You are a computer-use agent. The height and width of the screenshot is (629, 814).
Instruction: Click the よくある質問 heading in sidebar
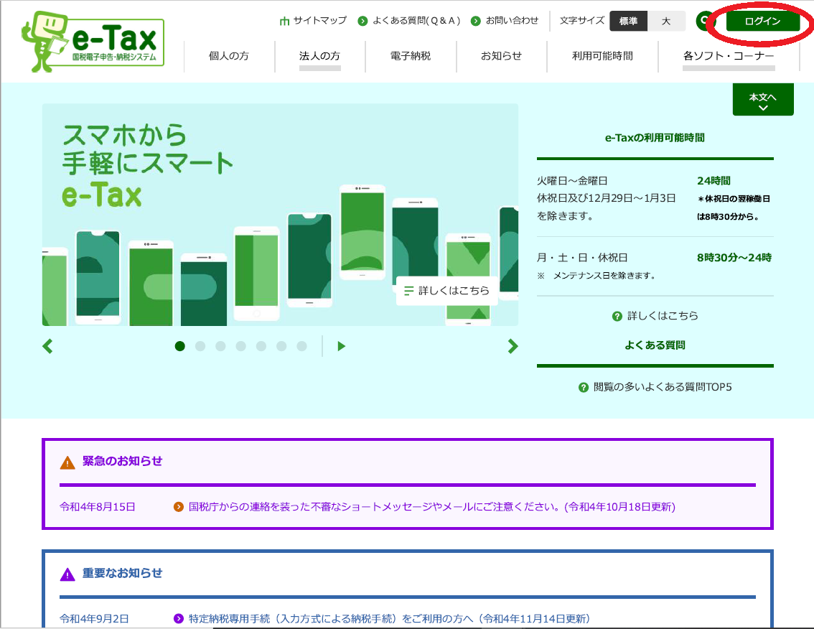[x=655, y=345]
